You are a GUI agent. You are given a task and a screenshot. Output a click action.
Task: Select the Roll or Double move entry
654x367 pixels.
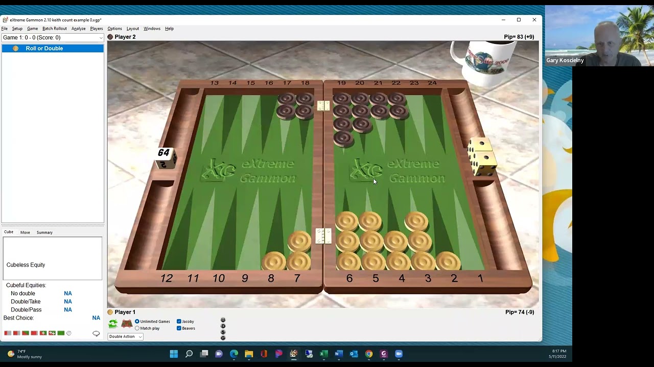53,48
